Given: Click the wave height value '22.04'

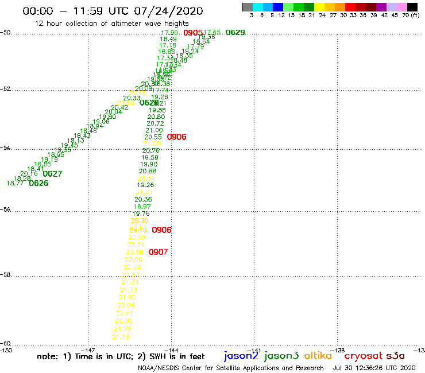Looking at the screenshot, I should [126, 305].
